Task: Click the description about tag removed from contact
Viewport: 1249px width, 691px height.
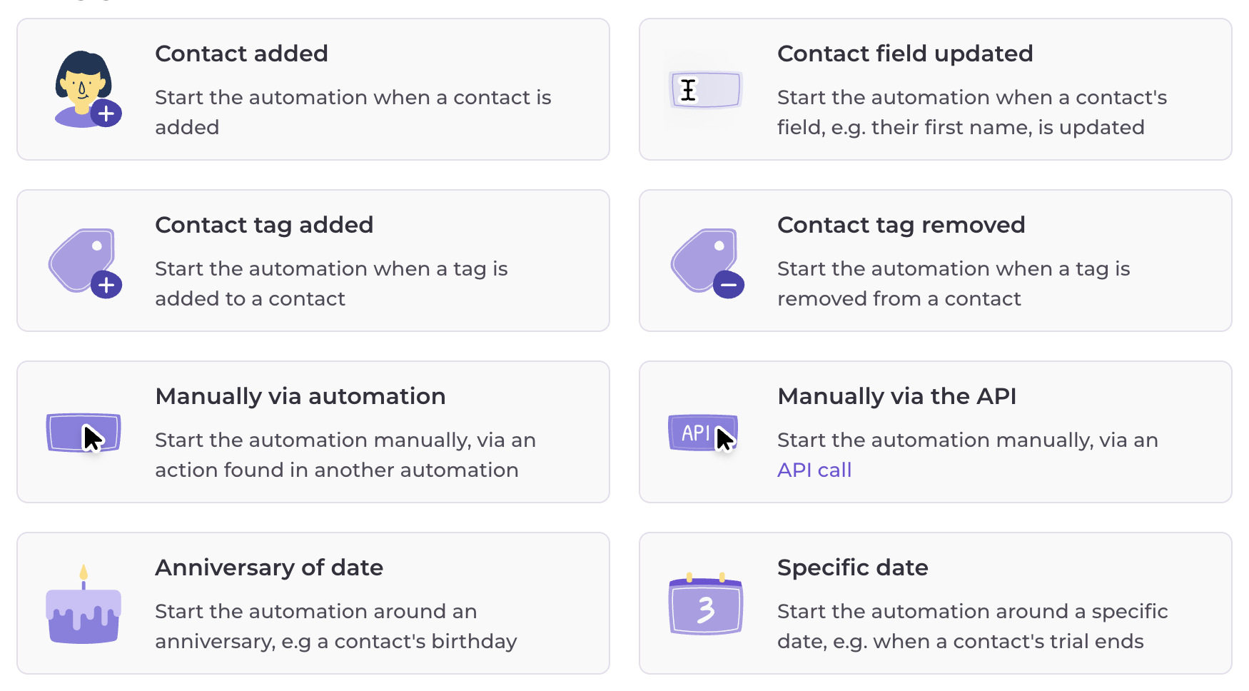Action: 954,283
